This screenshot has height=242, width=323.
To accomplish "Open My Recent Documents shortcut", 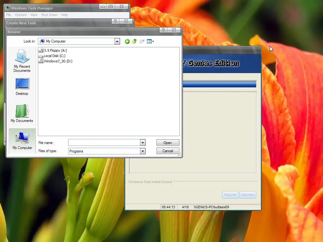I will 22,61.
